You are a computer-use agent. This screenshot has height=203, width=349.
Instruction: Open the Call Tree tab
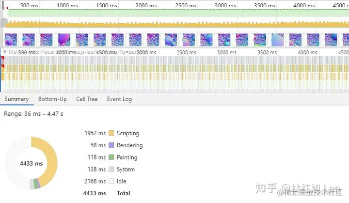coord(87,99)
